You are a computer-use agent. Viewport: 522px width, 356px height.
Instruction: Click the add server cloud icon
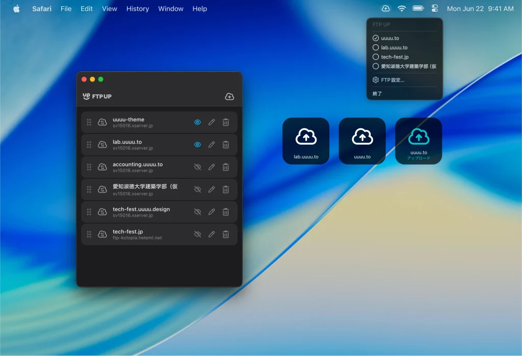[x=229, y=96]
